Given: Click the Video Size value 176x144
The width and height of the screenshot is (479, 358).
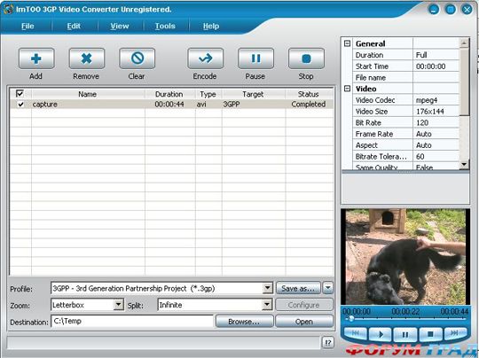Looking at the screenshot, I should 436,112.
